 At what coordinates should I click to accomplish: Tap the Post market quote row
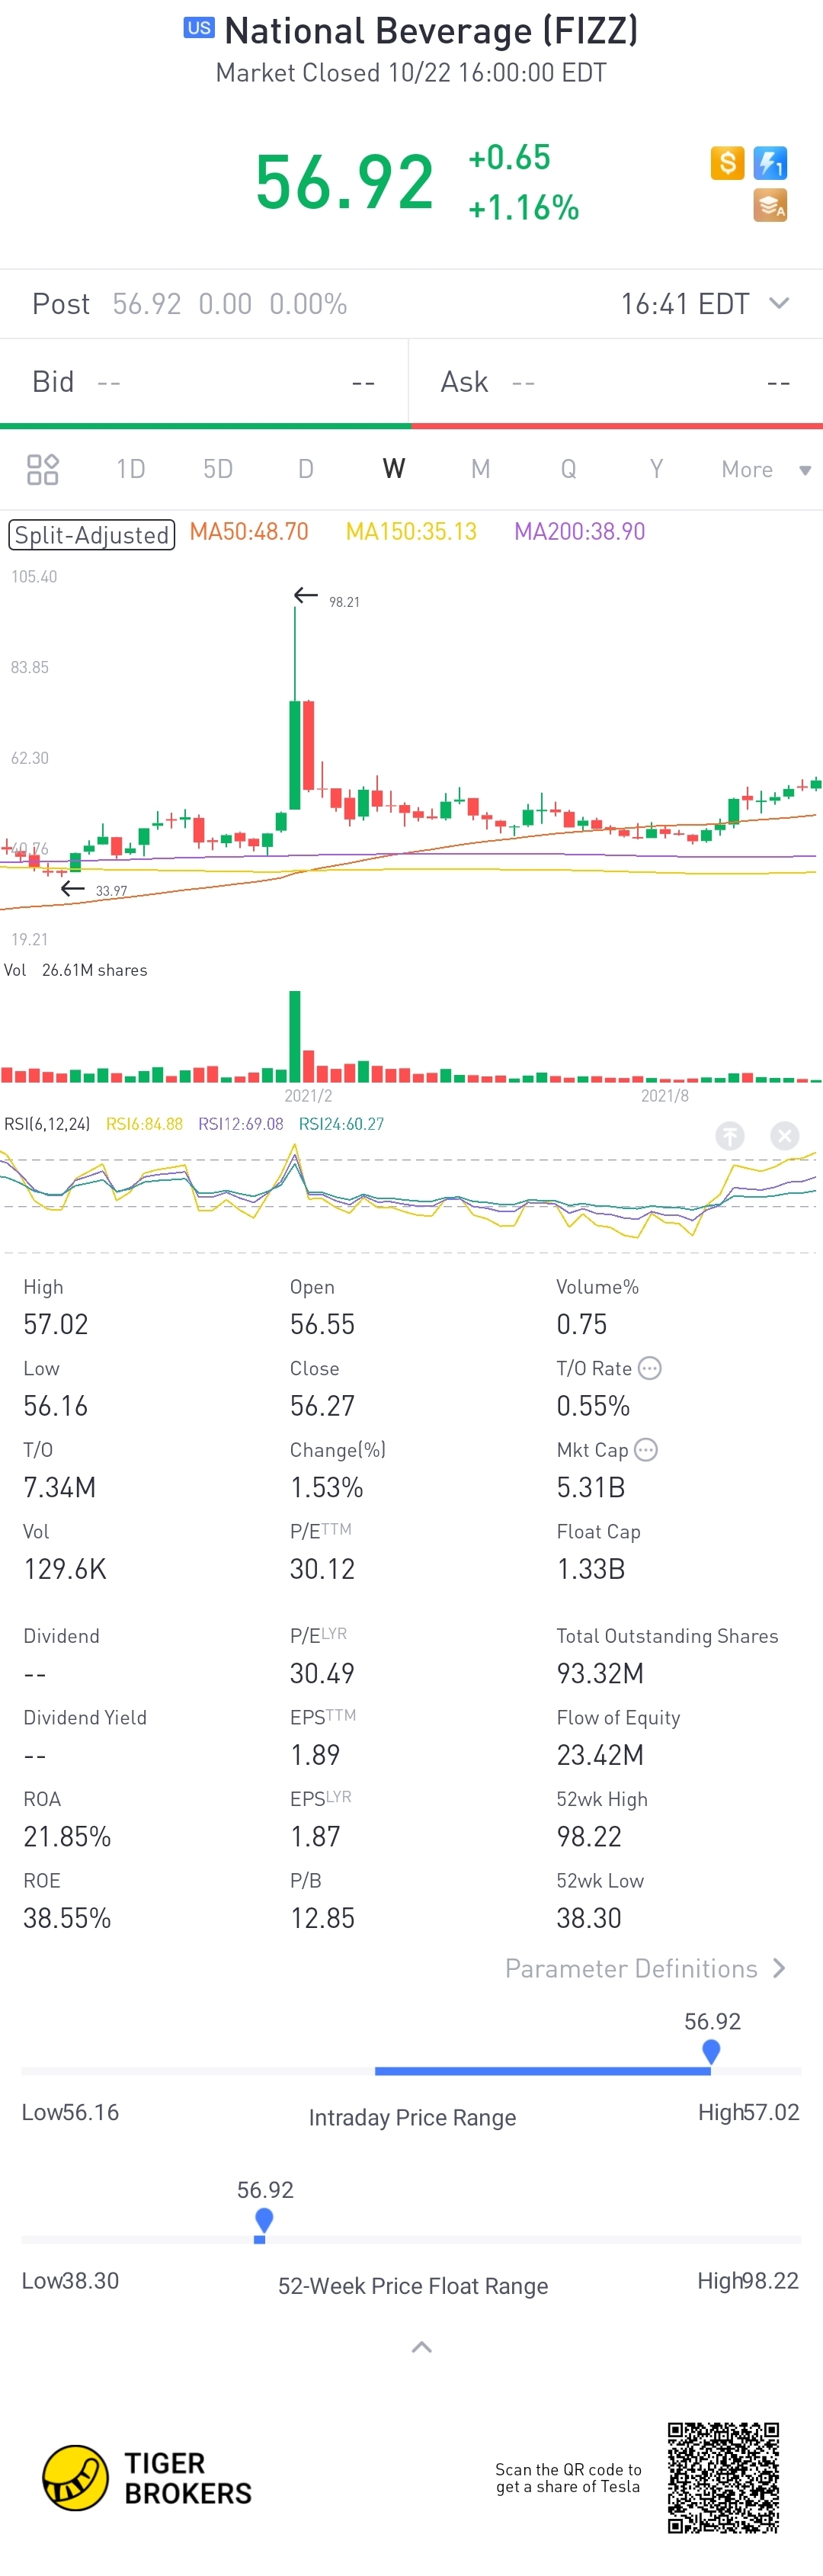tap(411, 303)
